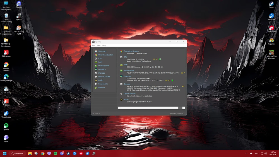Open the ENG language selector in taskbar
The width and height of the screenshot is (279, 157).
[x=256, y=153]
